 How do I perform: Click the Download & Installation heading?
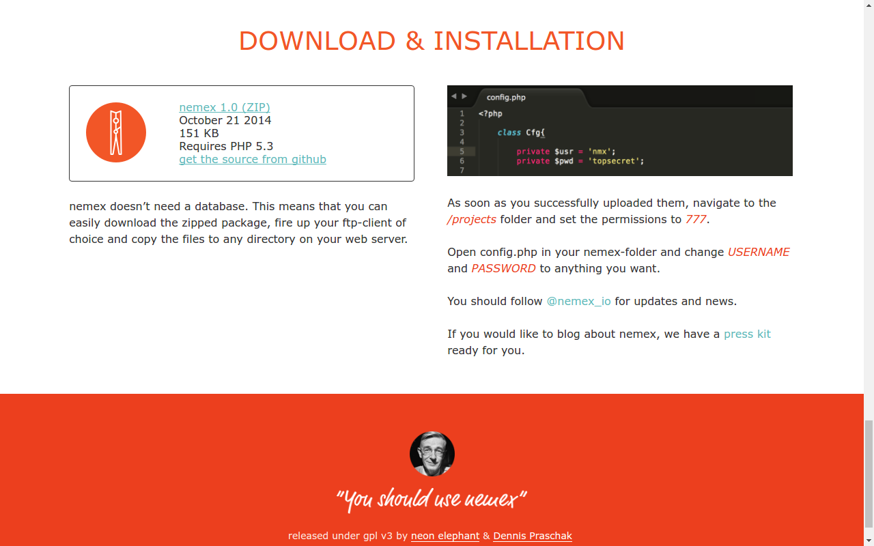tap(432, 41)
